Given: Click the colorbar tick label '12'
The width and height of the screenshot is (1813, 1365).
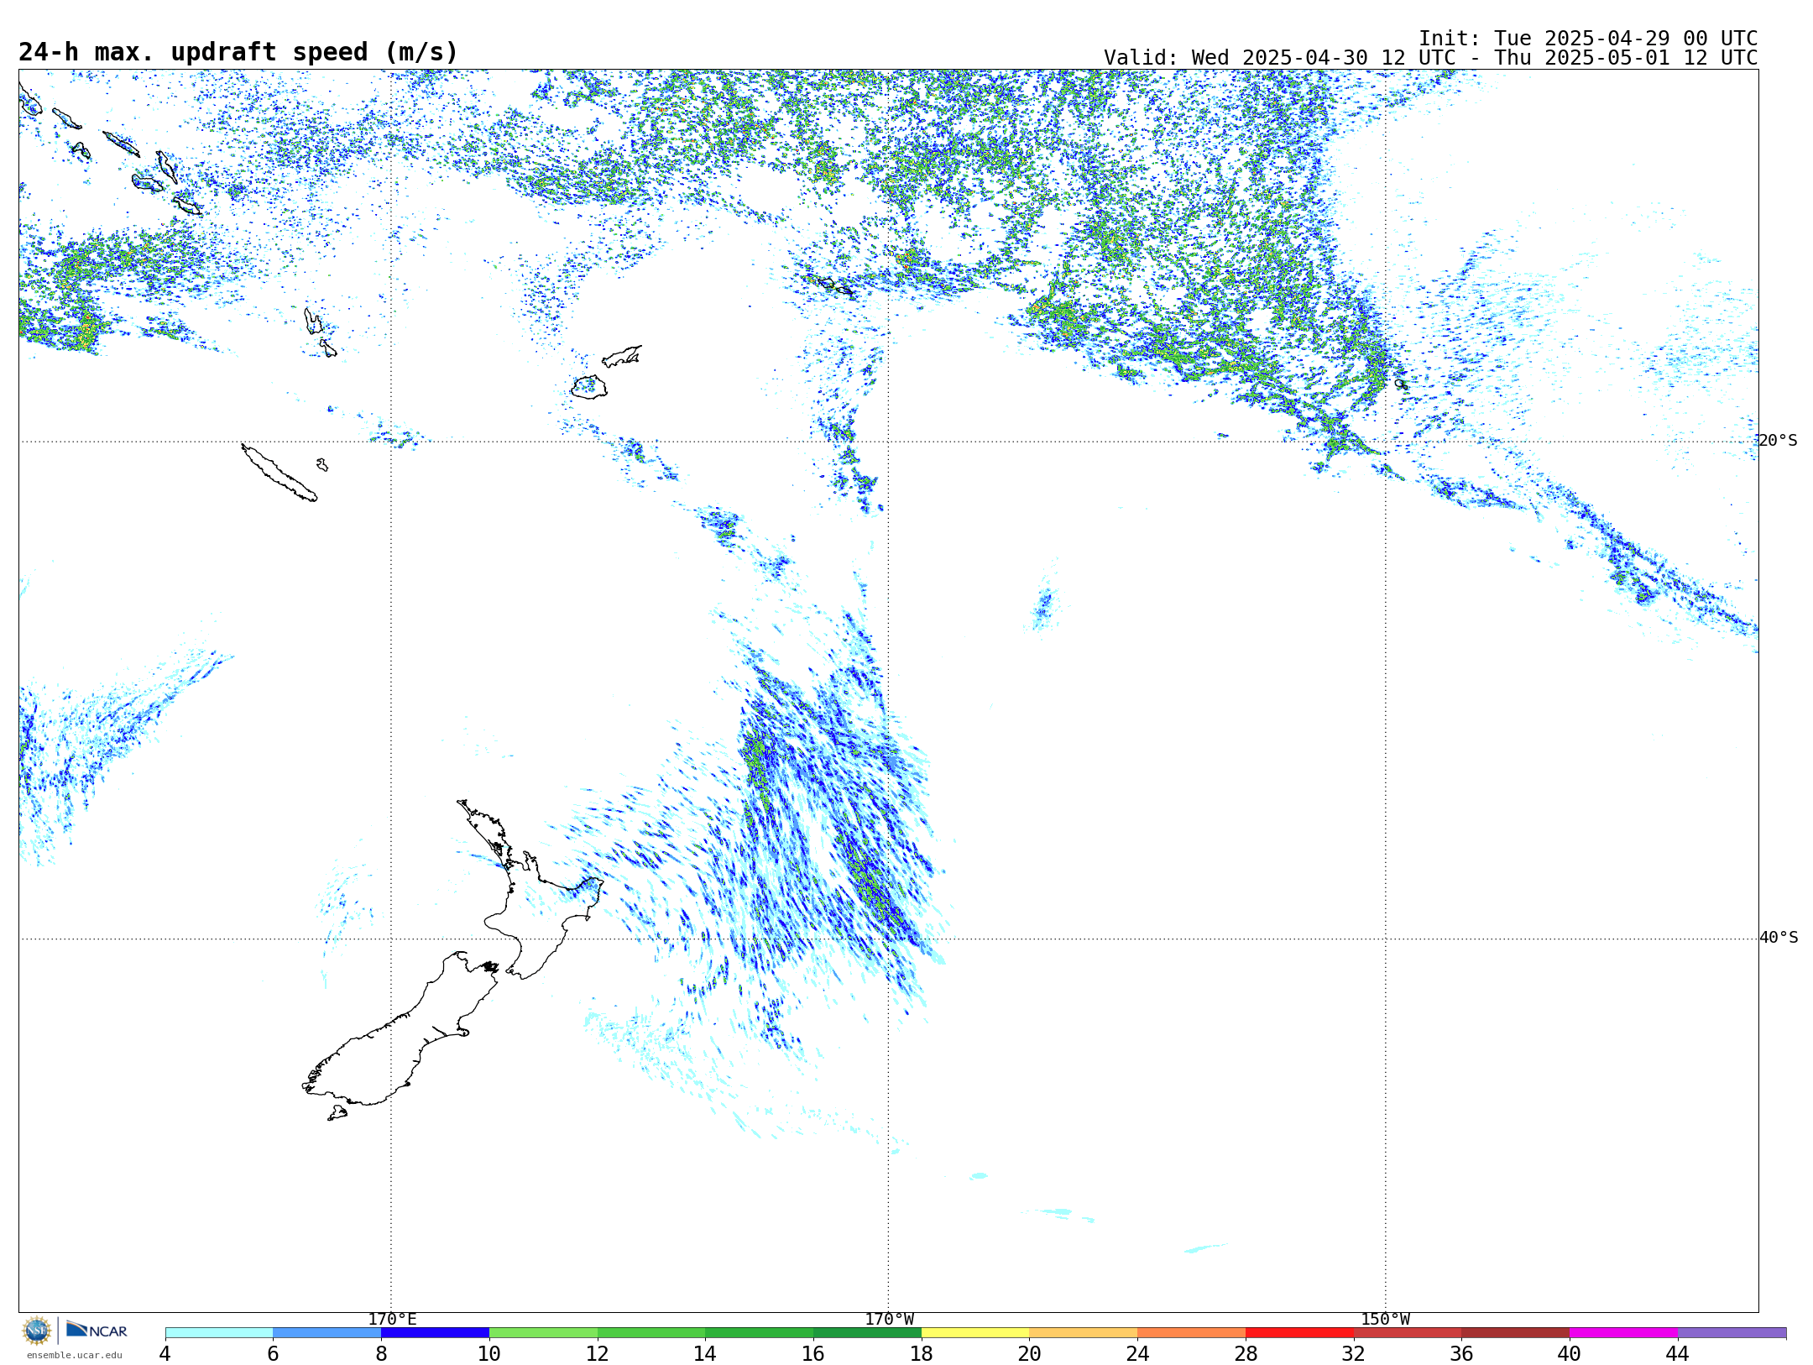Looking at the screenshot, I should click(x=598, y=1354).
